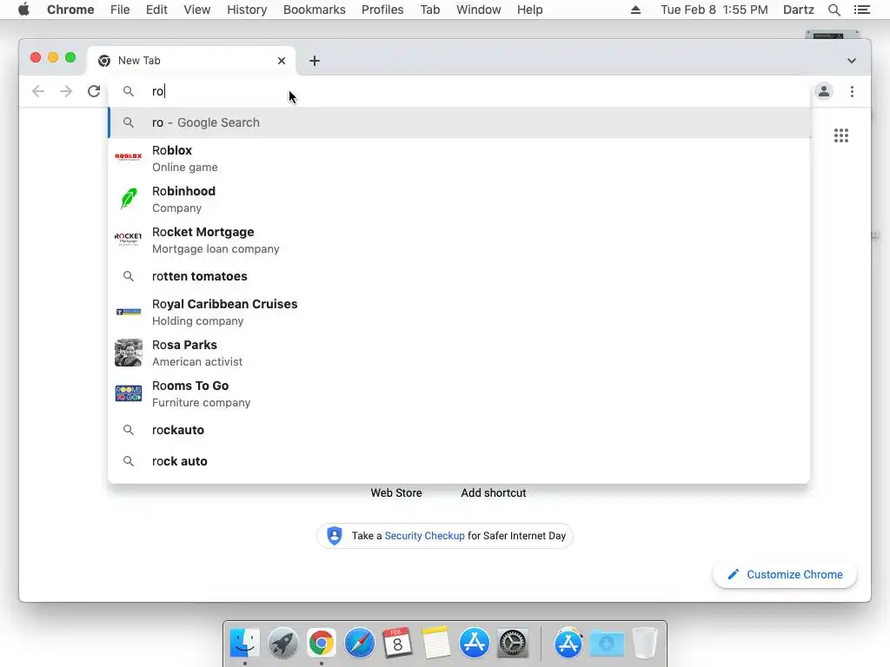Click the security shield icon
The height and width of the screenshot is (667, 890).
click(335, 535)
